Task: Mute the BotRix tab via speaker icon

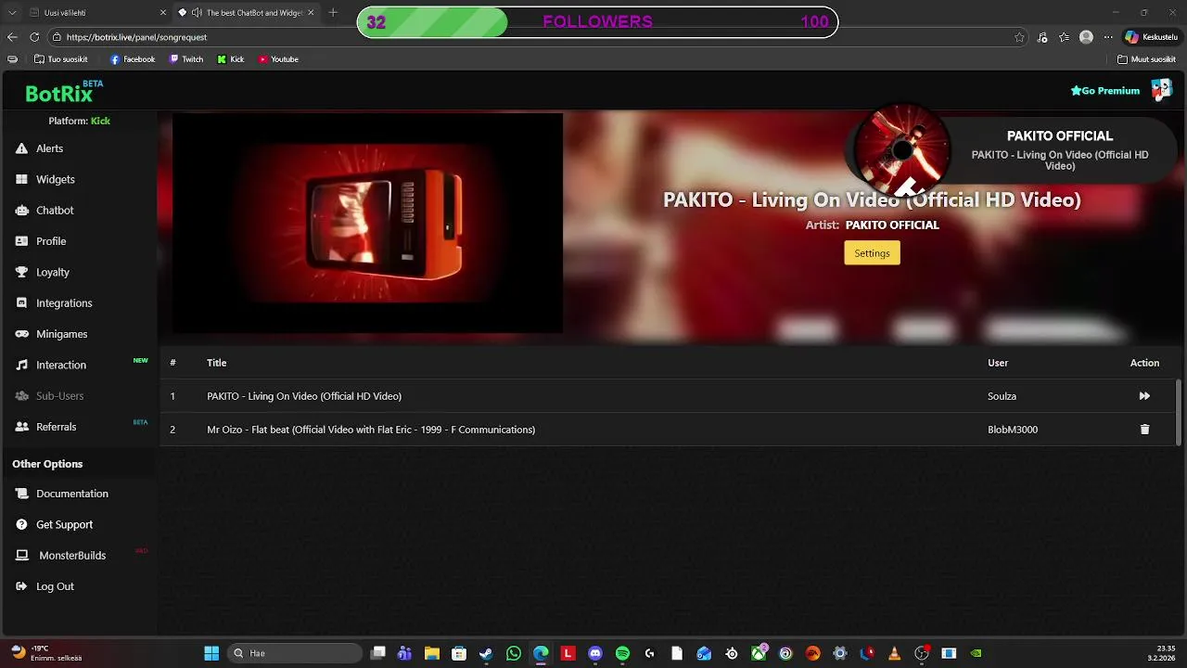Action: [x=197, y=13]
